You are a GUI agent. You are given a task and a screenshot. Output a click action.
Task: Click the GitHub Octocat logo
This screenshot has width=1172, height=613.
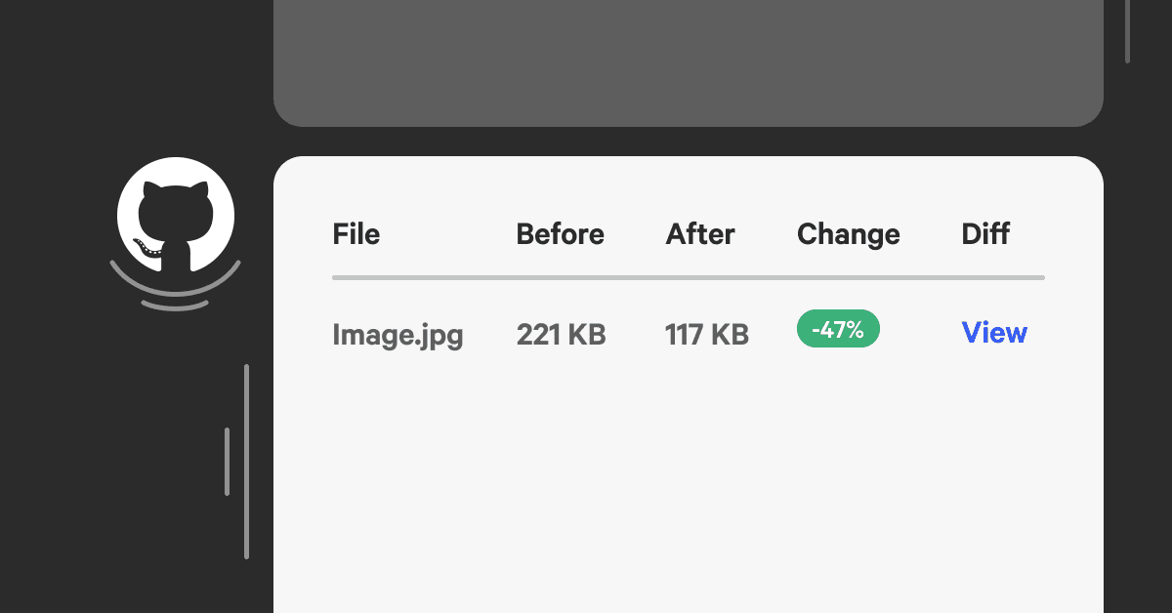[x=176, y=215]
